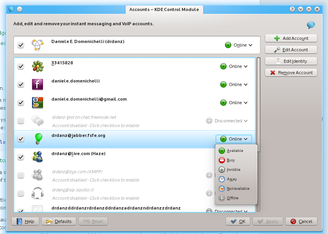Click the Facebook icon for daniele.domenichelli
The image size is (328, 234).
(37, 84)
